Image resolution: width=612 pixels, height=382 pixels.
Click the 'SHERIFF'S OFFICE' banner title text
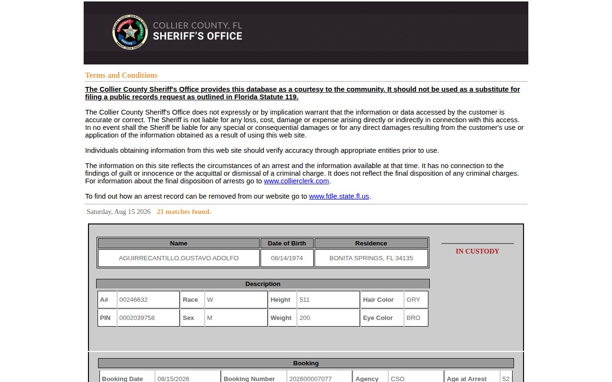tap(197, 36)
